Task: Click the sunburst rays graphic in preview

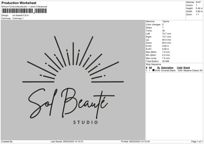Action: [71, 59]
